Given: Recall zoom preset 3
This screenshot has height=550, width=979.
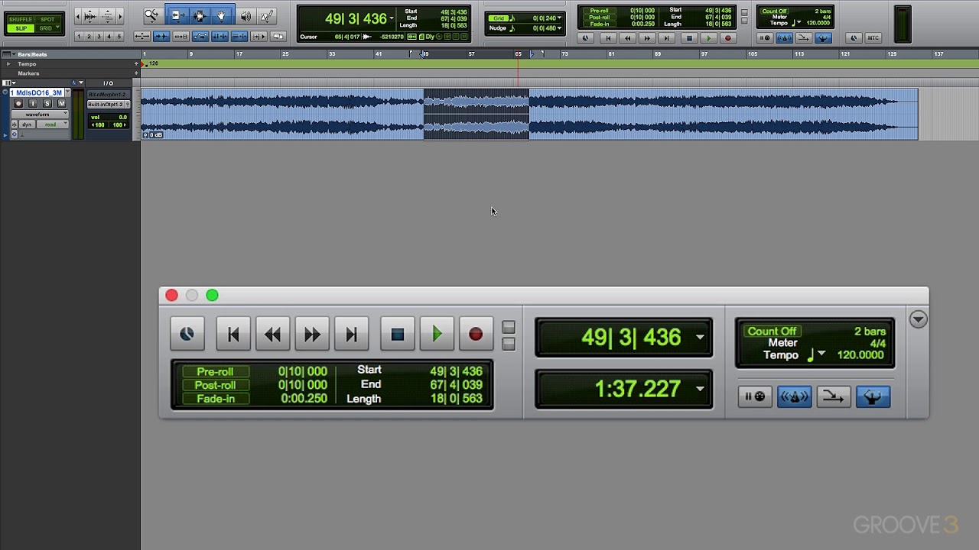Looking at the screenshot, I should 99,37.
